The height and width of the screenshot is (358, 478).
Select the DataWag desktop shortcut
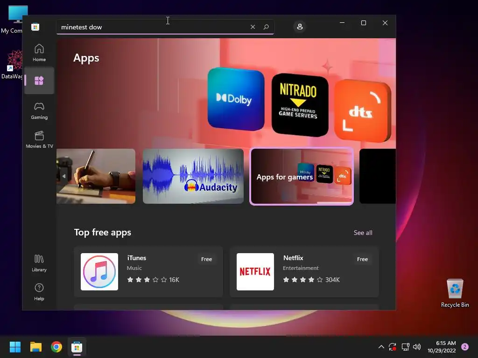coord(12,64)
